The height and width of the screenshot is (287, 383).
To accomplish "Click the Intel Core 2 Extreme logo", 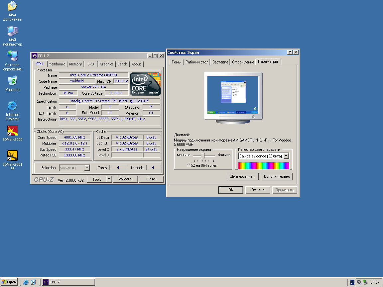I will pos(145,84).
